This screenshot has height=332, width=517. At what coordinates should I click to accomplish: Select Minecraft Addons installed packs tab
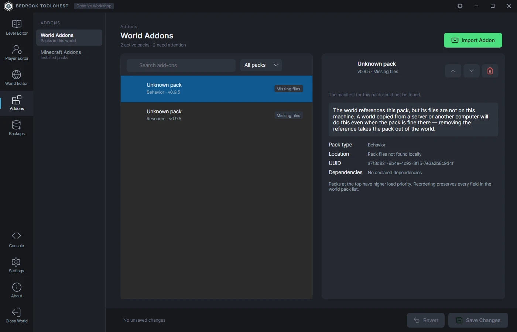(69, 55)
